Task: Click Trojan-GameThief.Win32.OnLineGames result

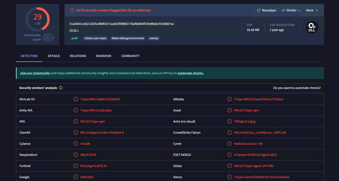Action: coord(262,177)
